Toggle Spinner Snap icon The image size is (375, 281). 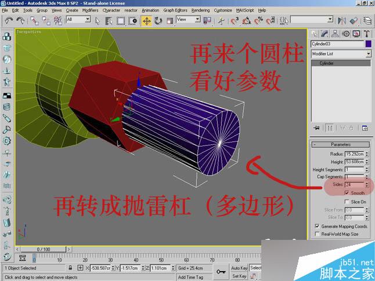pos(271,21)
